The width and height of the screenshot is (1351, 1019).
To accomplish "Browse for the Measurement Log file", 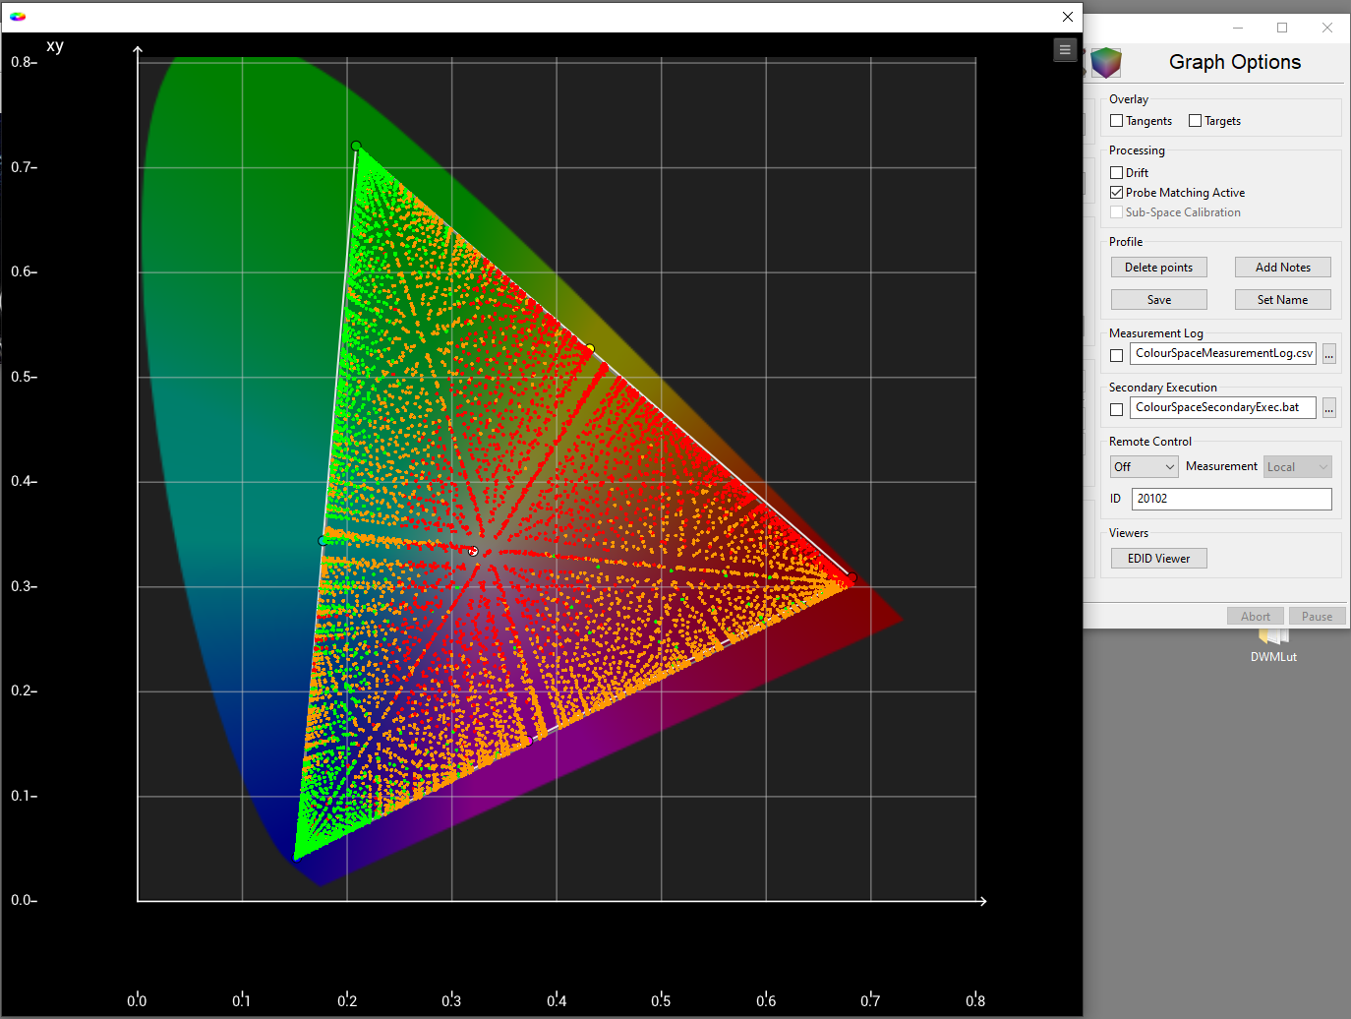I will click(x=1329, y=355).
